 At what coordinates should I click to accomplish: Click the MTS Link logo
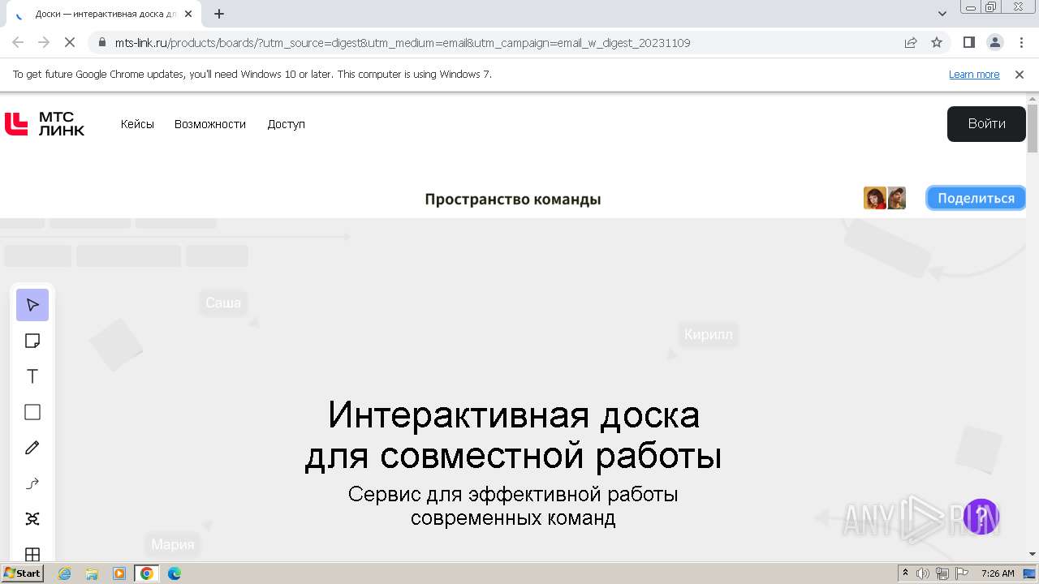[x=45, y=124]
